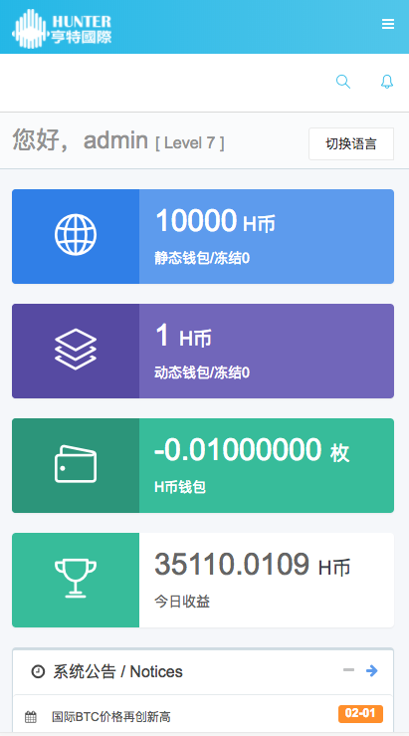Click the 35110.0109 H币 today's earnings
Viewport: 409px width, 736px height.
click(253, 565)
